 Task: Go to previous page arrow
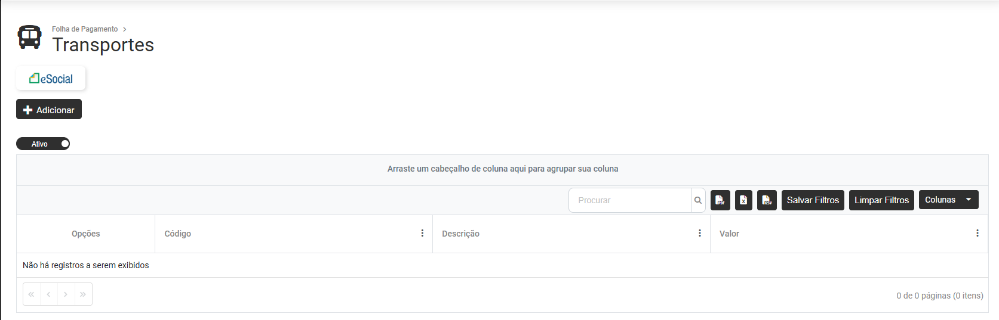[x=49, y=294]
